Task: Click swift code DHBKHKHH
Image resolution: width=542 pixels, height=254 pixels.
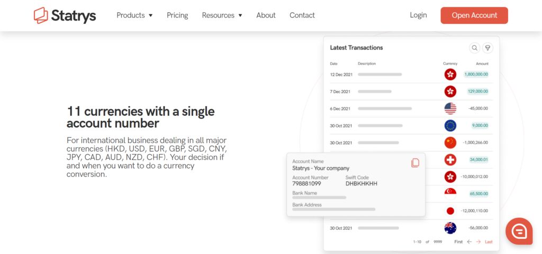Action: pyautogui.click(x=362, y=184)
